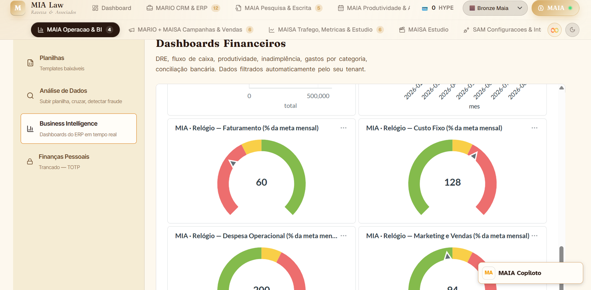Viewport: 591px width, 290px height.
Task: Click the MIA Law logo icon
Action: pos(18,8)
